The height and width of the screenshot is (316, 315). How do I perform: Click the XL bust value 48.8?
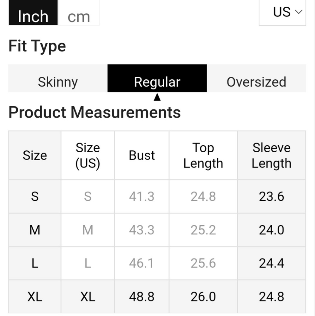point(142,297)
